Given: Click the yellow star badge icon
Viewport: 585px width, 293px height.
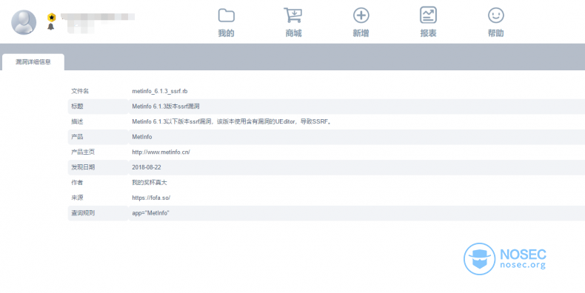Looking at the screenshot, I should point(52,18).
